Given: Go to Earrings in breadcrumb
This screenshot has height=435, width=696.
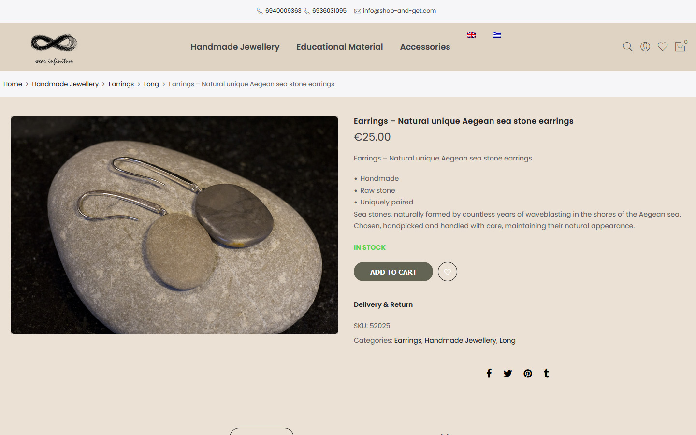Looking at the screenshot, I should click(x=121, y=84).
